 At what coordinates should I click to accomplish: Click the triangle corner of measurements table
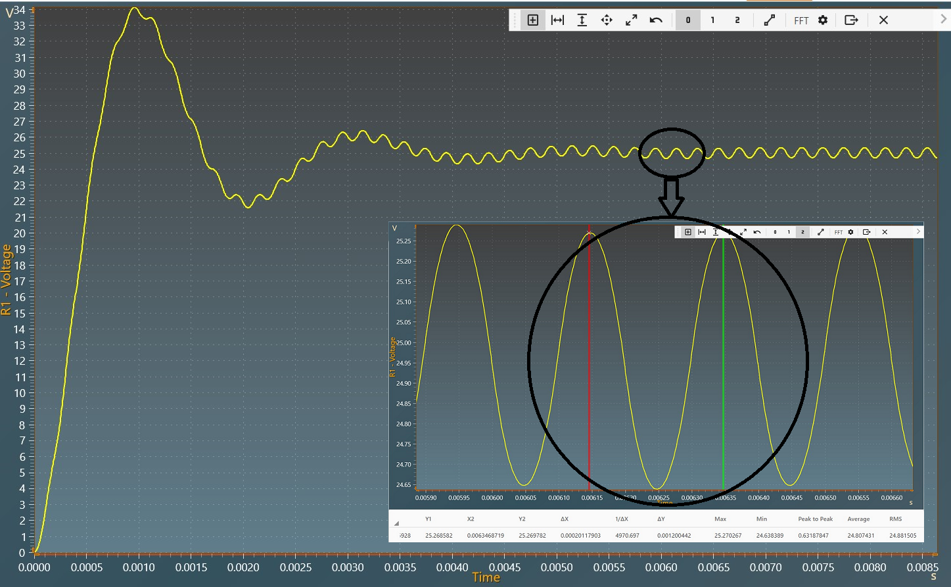[396, 524]
